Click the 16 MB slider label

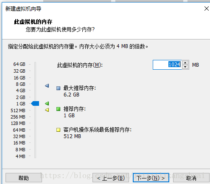tap(19, 143)
